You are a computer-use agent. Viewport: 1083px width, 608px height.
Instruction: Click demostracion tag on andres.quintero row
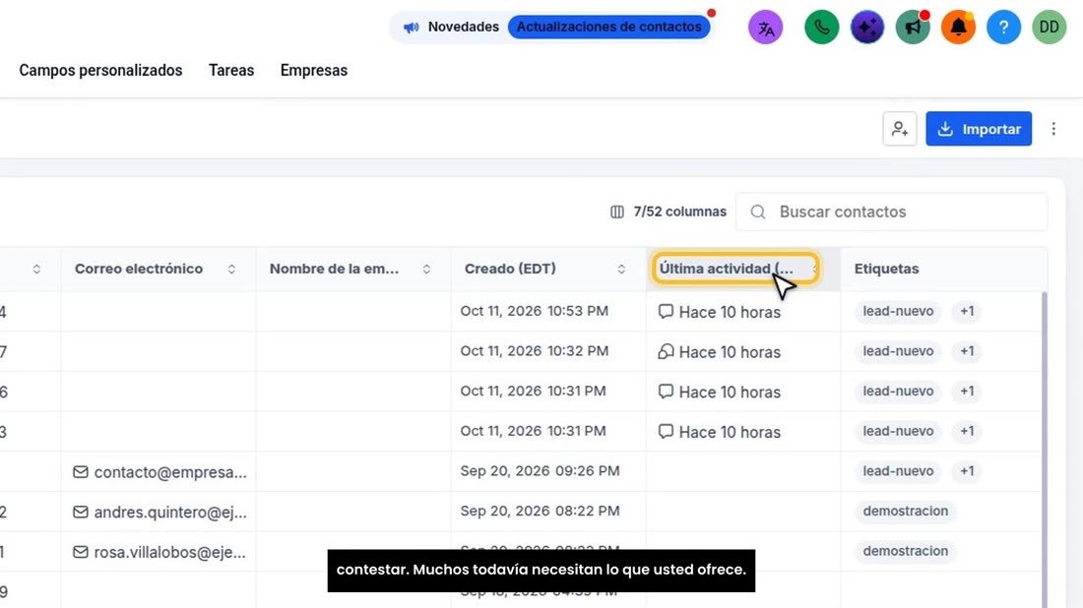pyautogui.click(x=905, y=512)
